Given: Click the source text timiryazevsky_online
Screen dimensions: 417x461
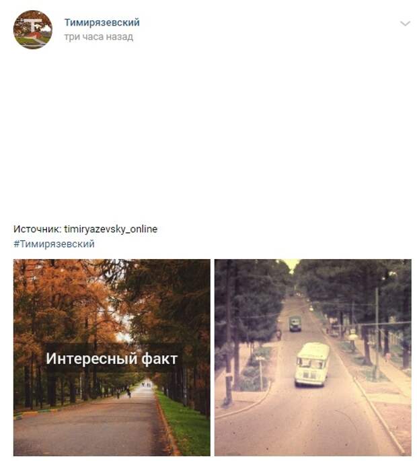Looking at the screenshot, I should (x=111, y=229).
